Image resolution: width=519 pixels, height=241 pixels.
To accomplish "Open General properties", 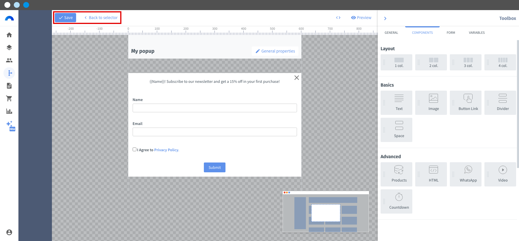I will tap(275, 51).
